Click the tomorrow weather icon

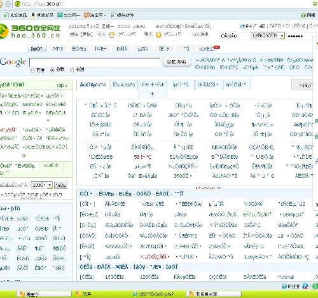(x=158, y=35)
